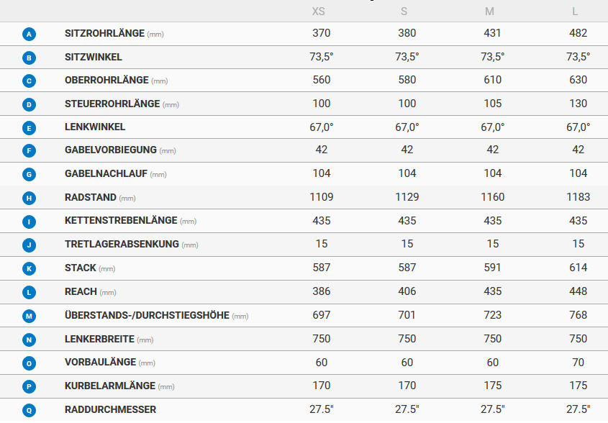Screen dimensions: 608x423
Task: Select the Q badge next to Raddurchmesser
Action: tap(29, 410)
